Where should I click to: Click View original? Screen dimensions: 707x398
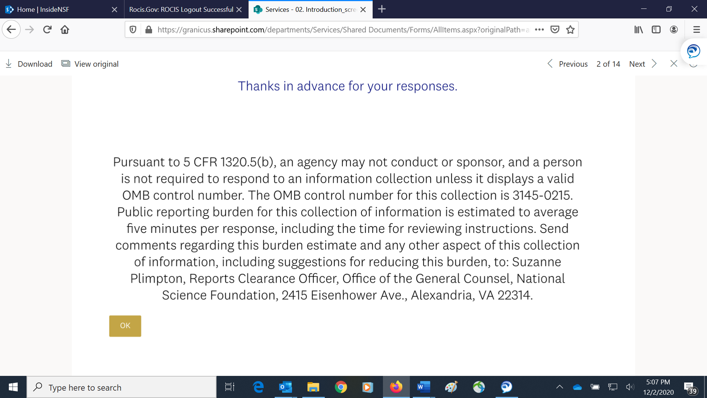coord(90,64)
